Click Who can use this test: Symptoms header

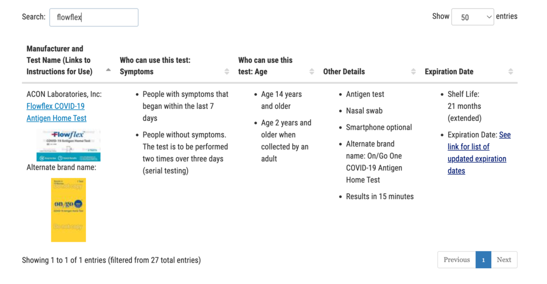click(x=155, y=66)
